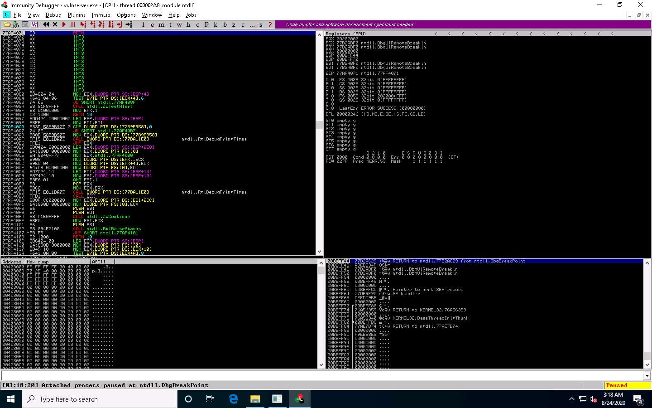Select the 'Z 1' zero flag entry
This screenshot has width=652, height=408.
tap(330, 92)
